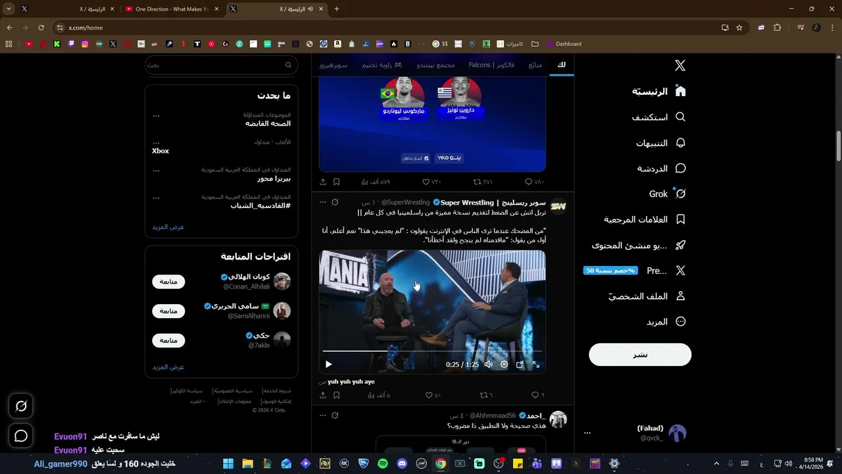The width and height of the screenshot is (842, 474).
Task: Open a new browser tab
Action: (337, 9)
